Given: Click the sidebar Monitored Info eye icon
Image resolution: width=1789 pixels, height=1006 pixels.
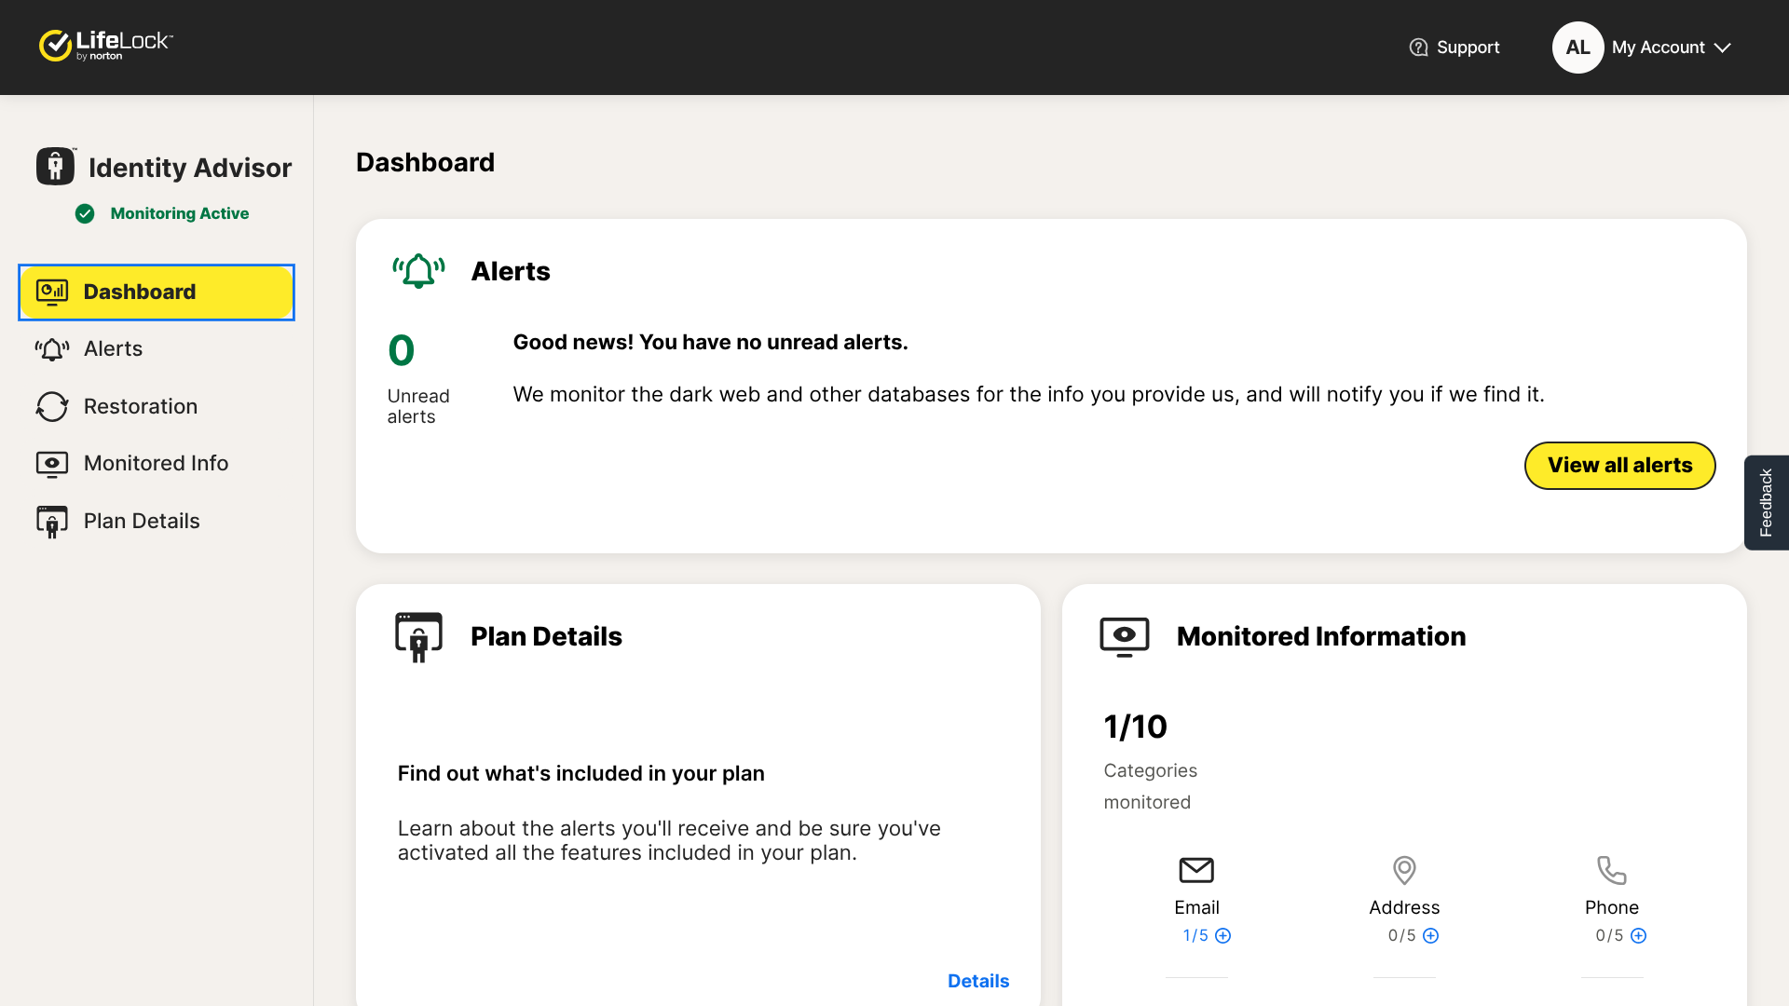Looking at the screenshot, I should pos(52,464).
